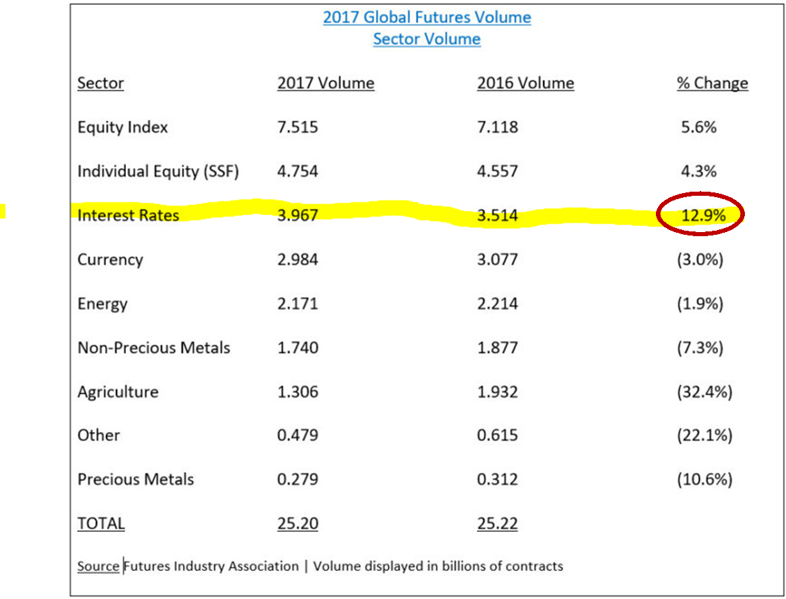Click the "2017 Global Futures Volume" title link
The image size is (786, 599).
click(427, 17)
